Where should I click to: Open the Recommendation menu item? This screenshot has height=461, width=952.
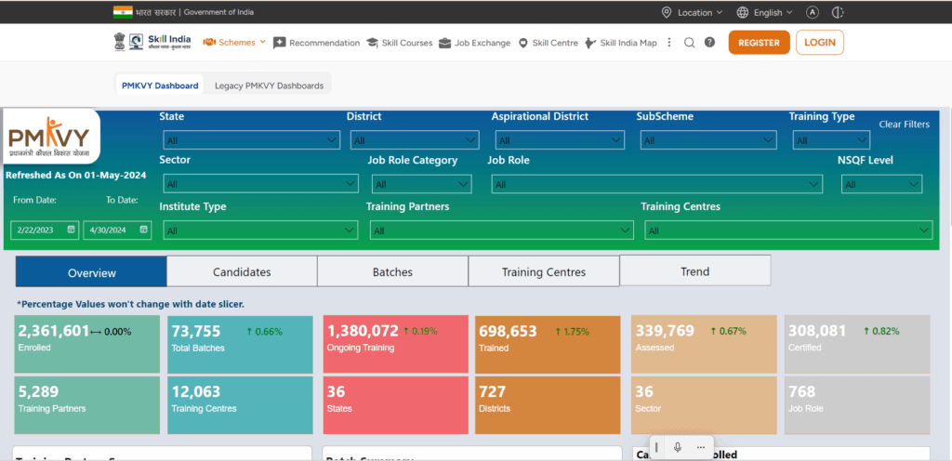(x=316, y=43)
